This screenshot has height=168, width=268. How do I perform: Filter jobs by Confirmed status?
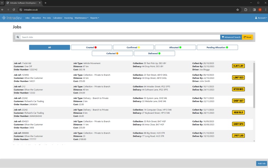(x=133, y=47)
